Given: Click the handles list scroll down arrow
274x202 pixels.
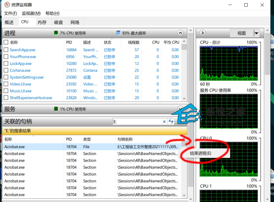Looking at the screenshot, I should point(184,196).
